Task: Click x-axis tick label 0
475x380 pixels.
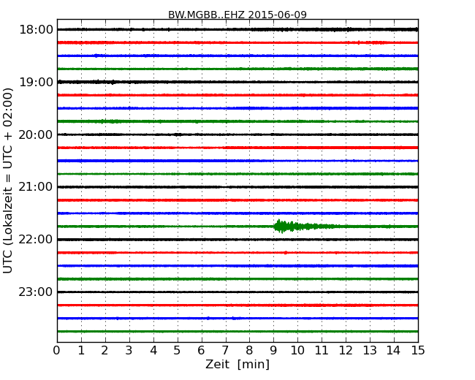Action: (x=57, y=351)
